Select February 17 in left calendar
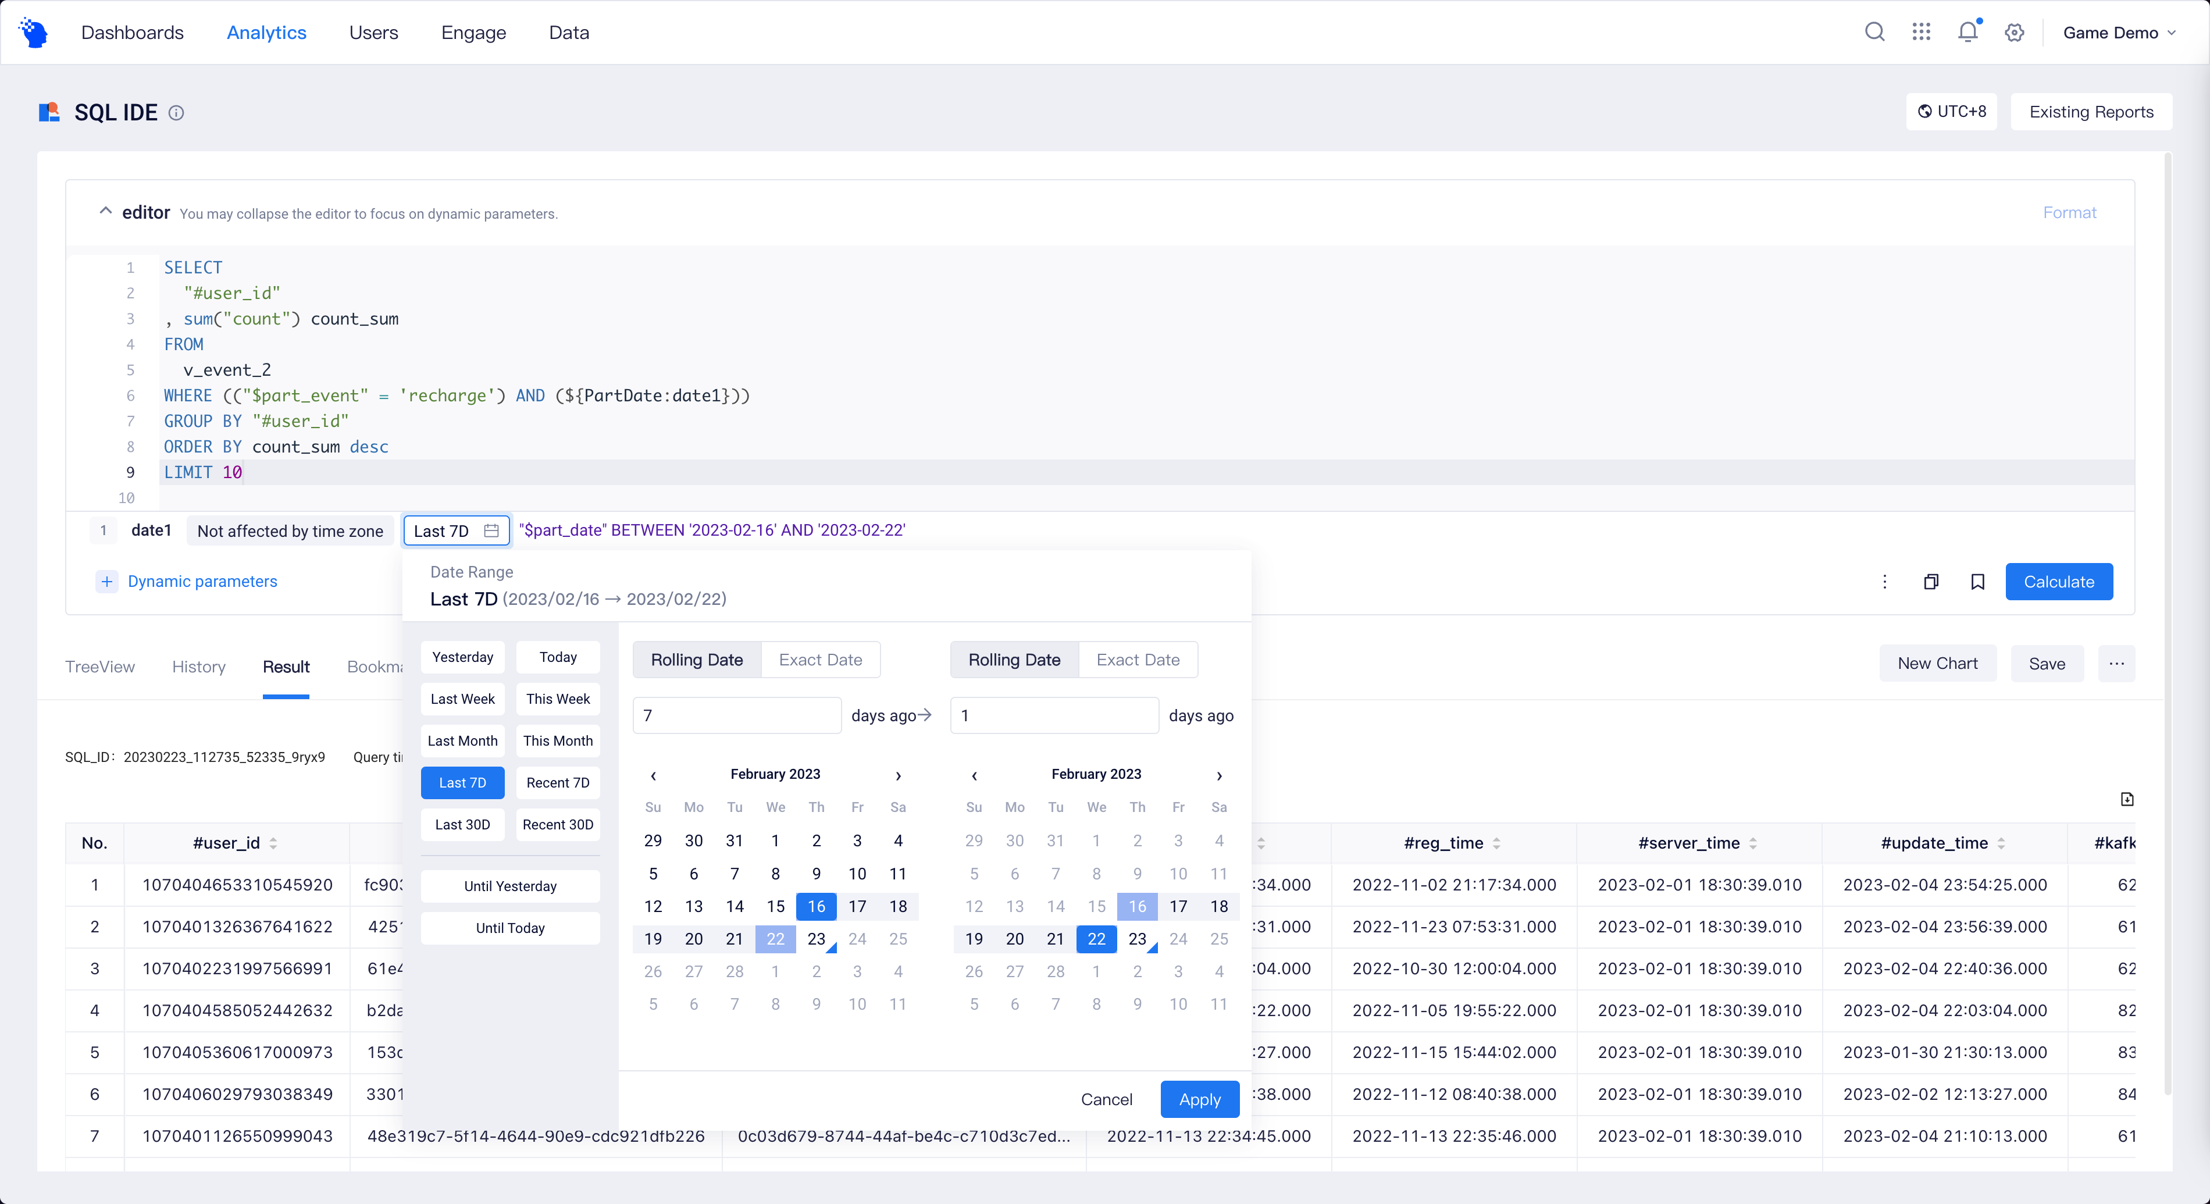Image resolution: width=2210 pixels, height=1204 pixels. 857,906
